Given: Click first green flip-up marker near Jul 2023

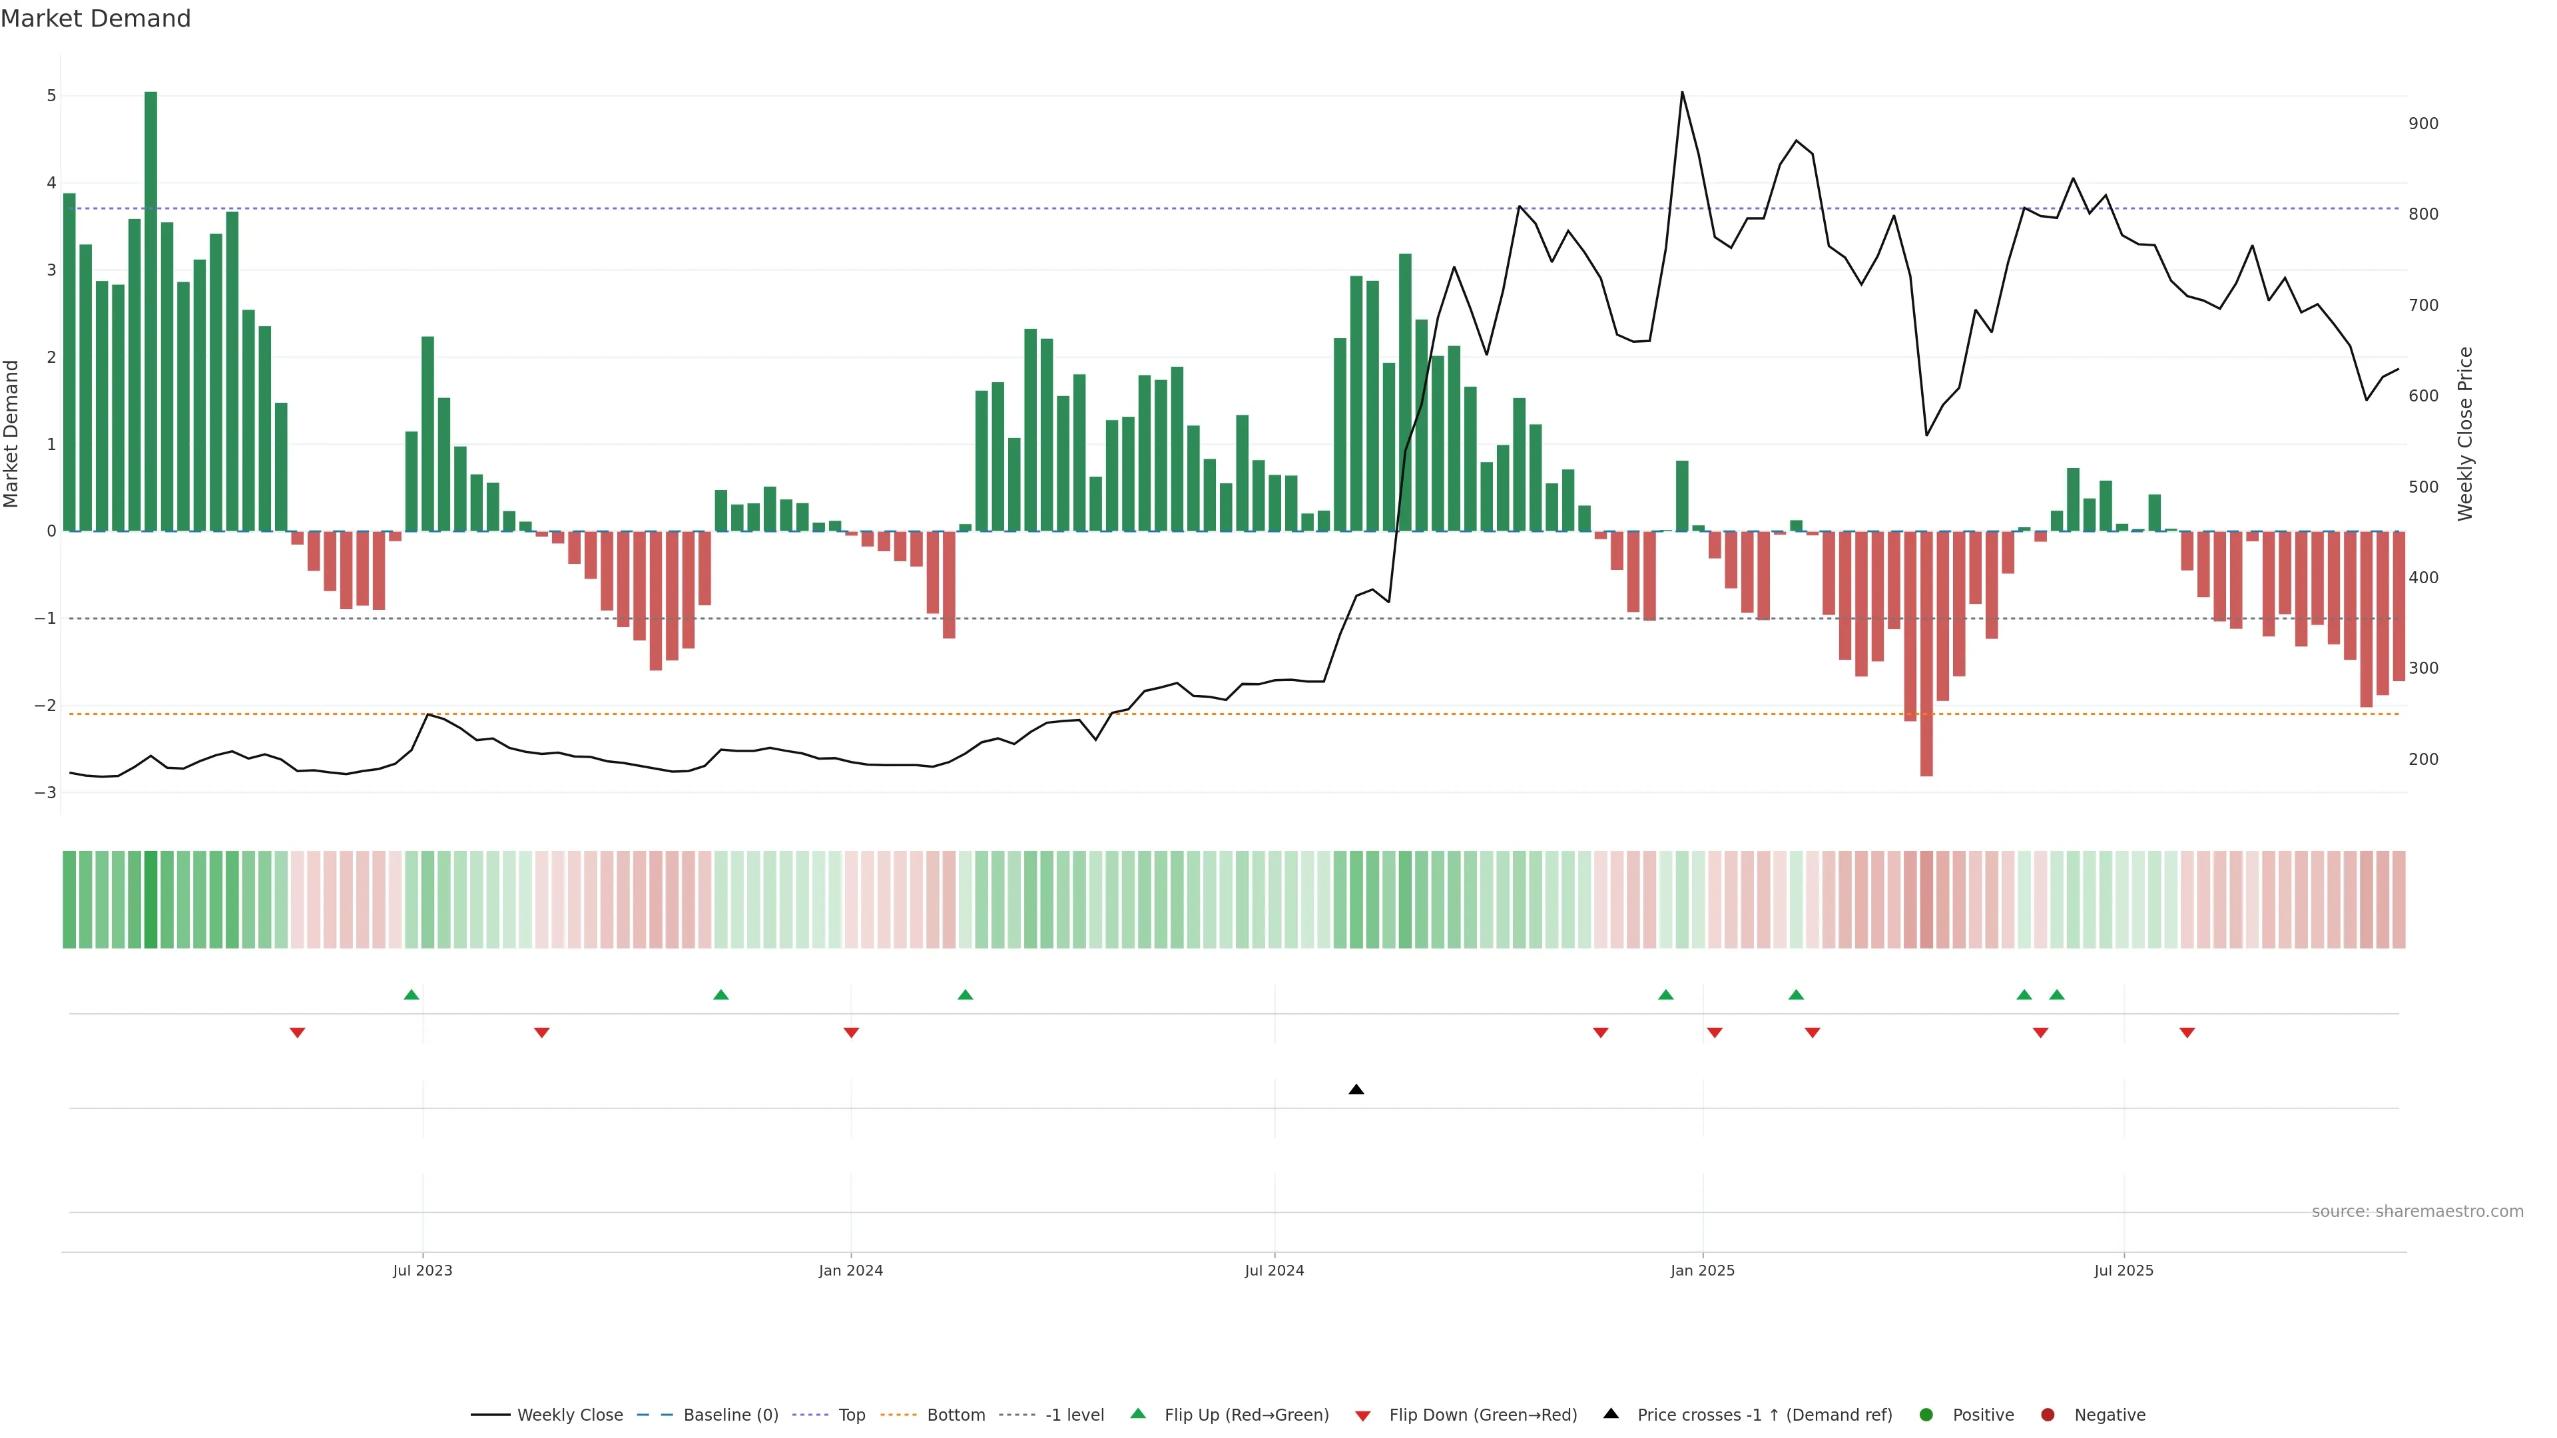Looking at the screenshot, I should click(x=412, y=995).
